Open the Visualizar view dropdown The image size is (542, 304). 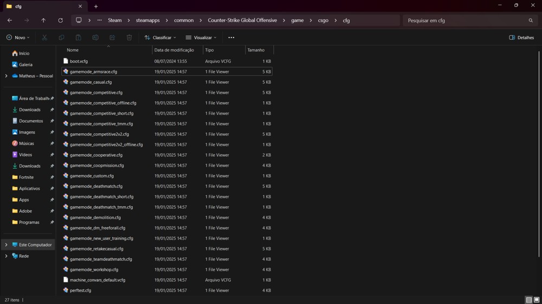pos(201,38)
